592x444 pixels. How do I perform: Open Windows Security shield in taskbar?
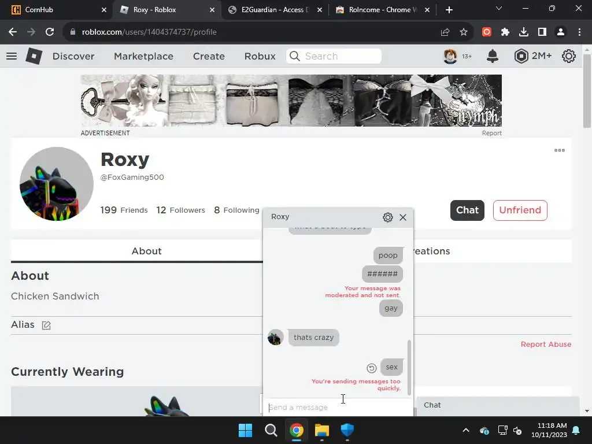coord(347,430)
